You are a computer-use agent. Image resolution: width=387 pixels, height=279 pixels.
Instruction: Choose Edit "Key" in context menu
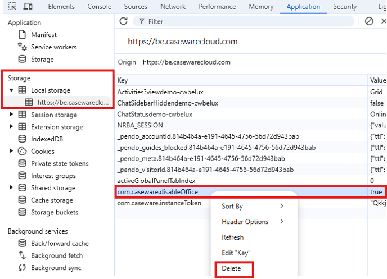click(236, 253)
